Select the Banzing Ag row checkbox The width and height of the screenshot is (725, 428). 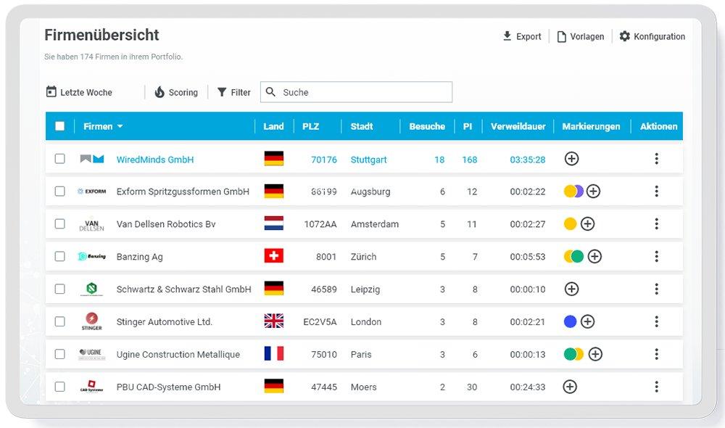pyautogui.click(x=60, y=256)
